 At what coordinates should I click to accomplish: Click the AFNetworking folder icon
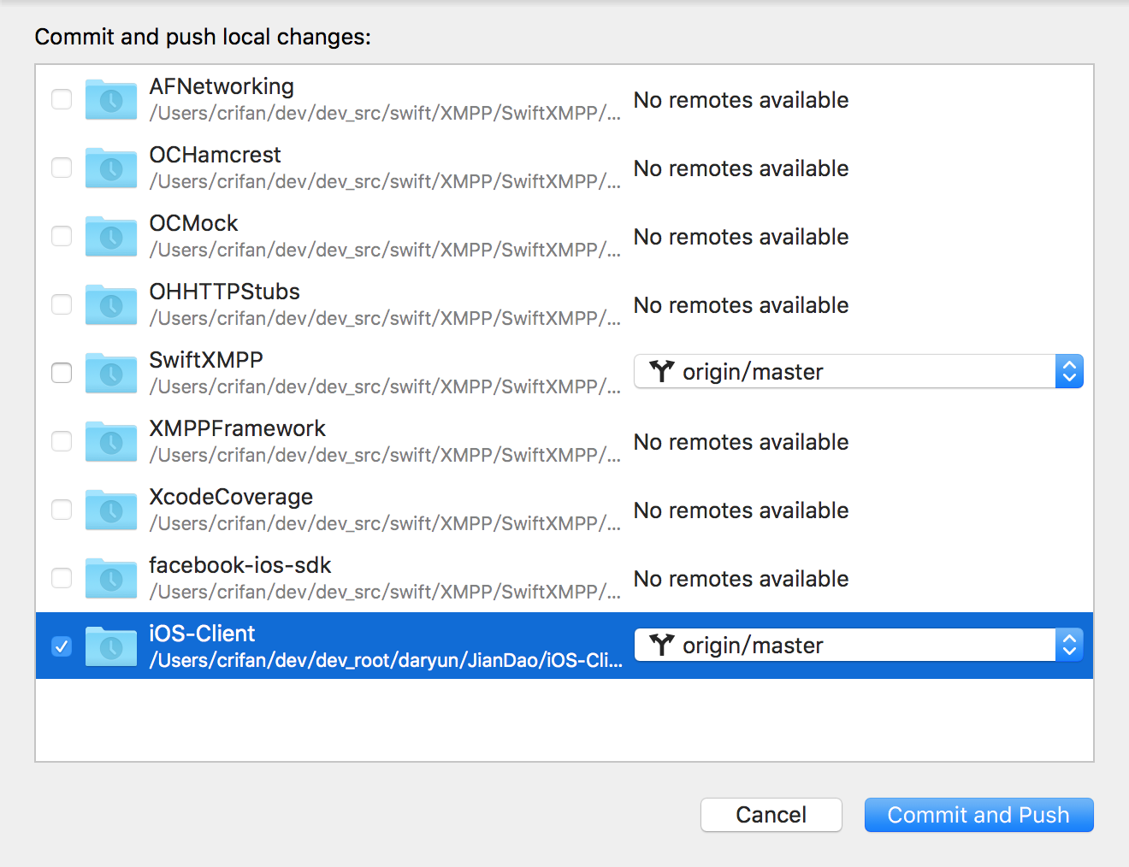point(110,100)
